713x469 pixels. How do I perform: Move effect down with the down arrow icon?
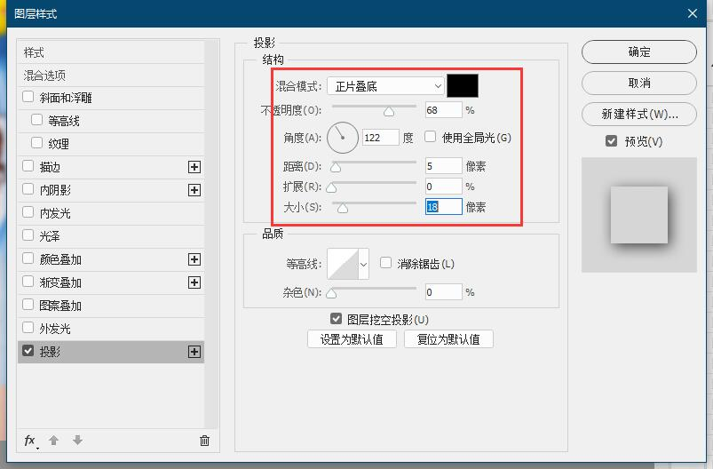78,441
